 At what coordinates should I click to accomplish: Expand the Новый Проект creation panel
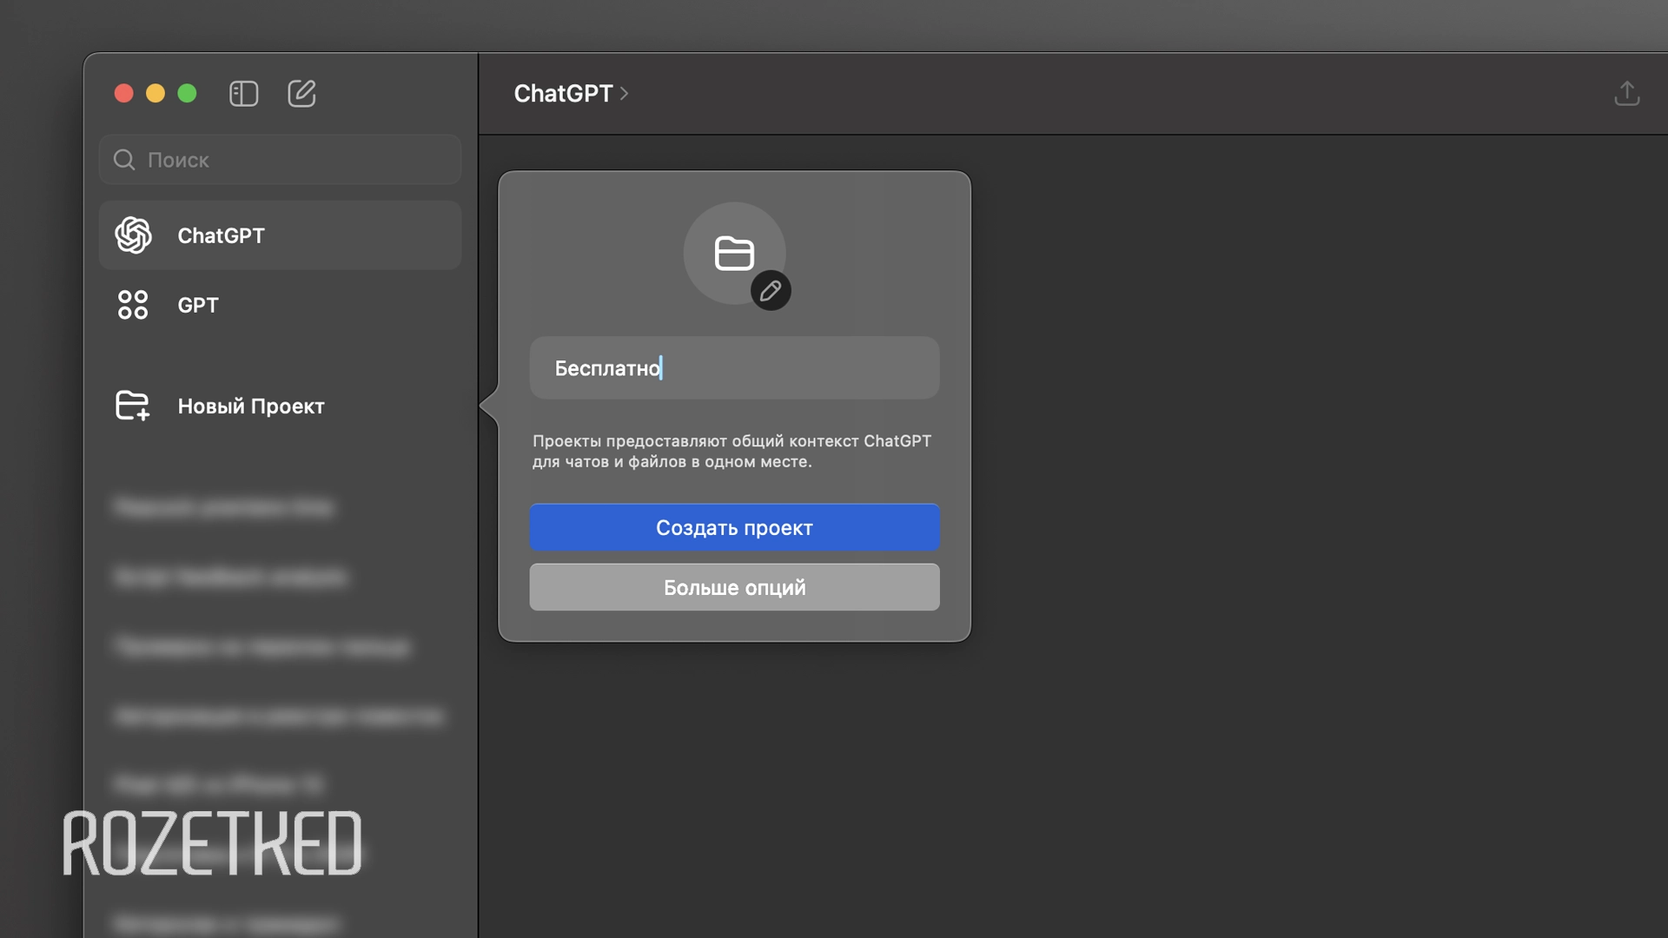(x=250, y=406)
